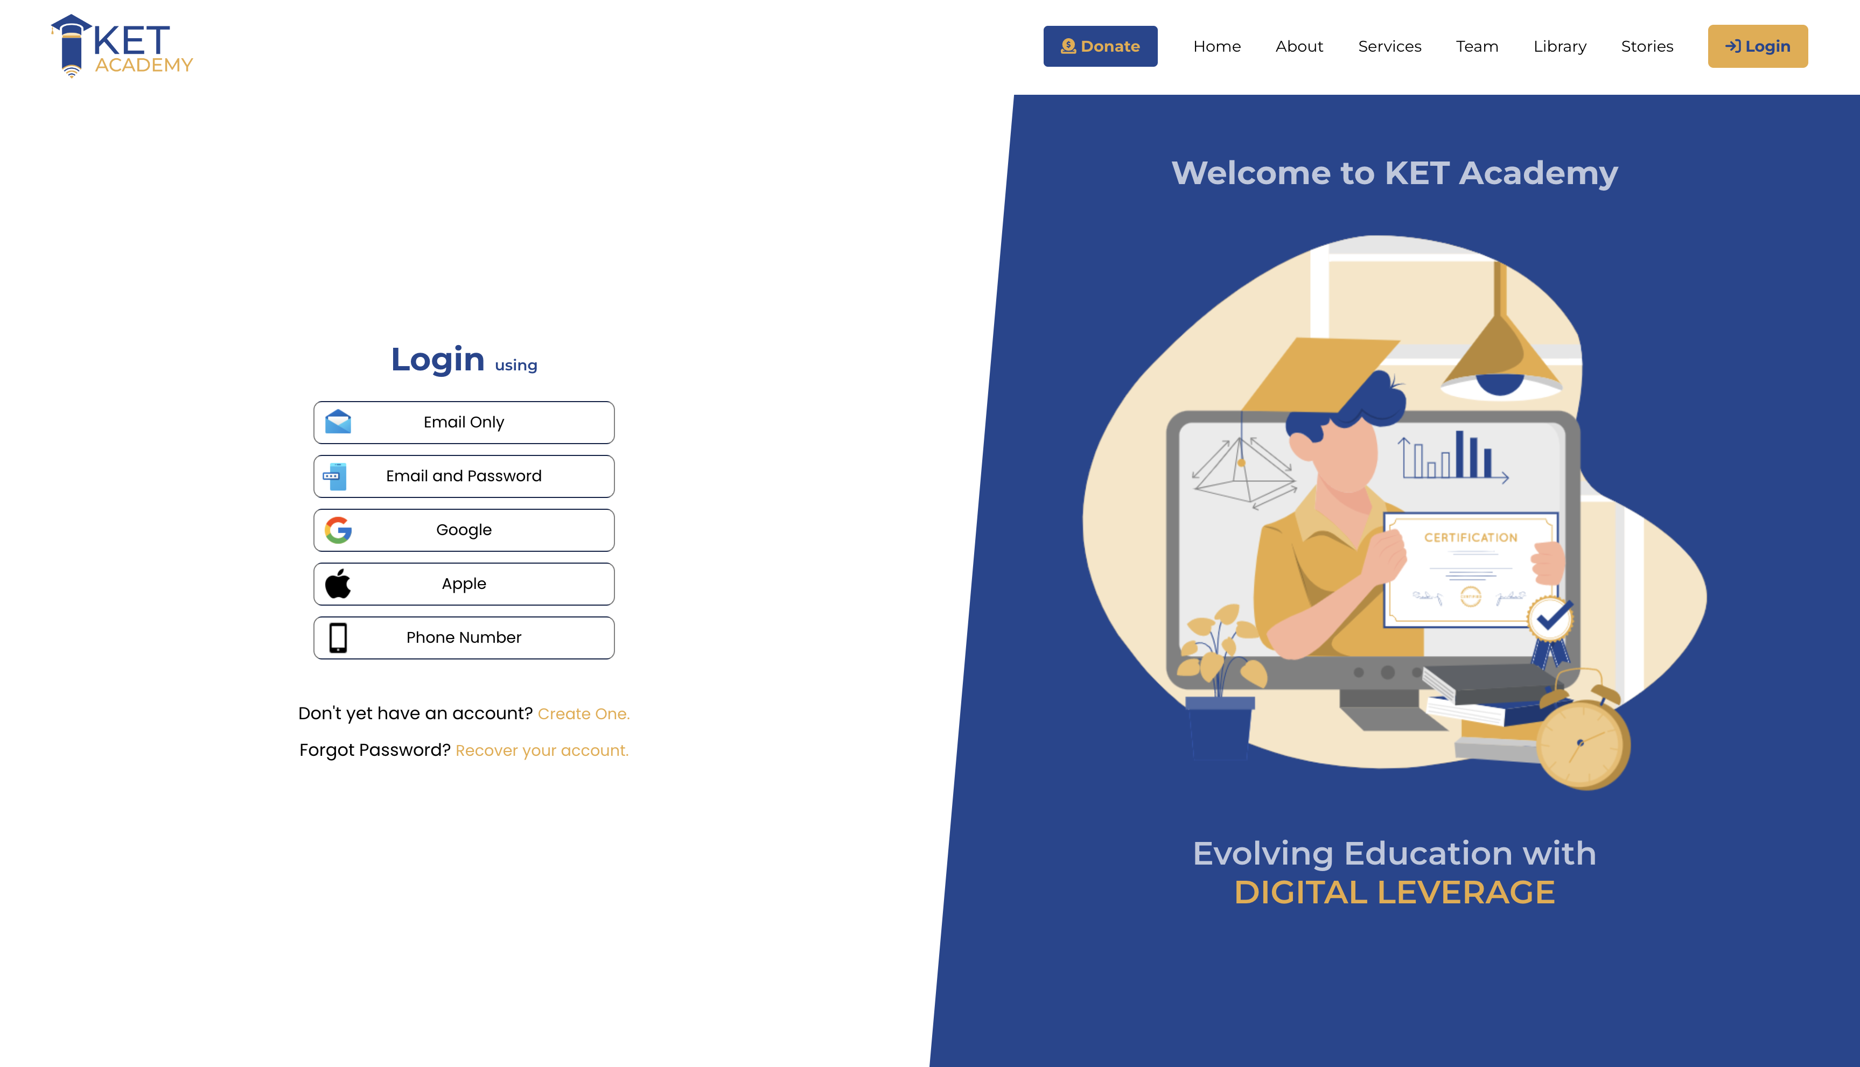This screenshot has width=1860, height=1067.
Task: Click the Phone Number login option
Action: click(x=464, y=636)
